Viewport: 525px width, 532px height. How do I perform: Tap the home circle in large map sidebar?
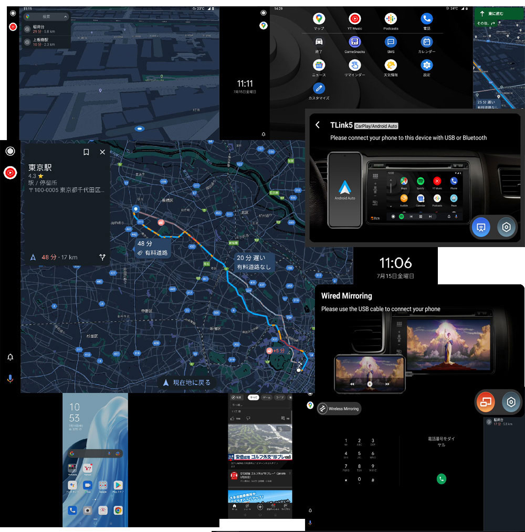tap(10, 151)
